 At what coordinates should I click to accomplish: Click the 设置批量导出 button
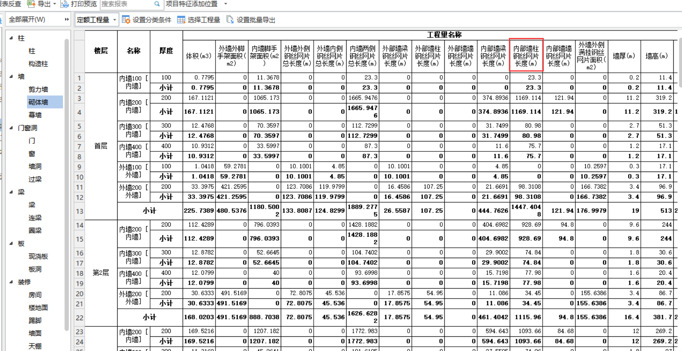[x=251, y=20]
